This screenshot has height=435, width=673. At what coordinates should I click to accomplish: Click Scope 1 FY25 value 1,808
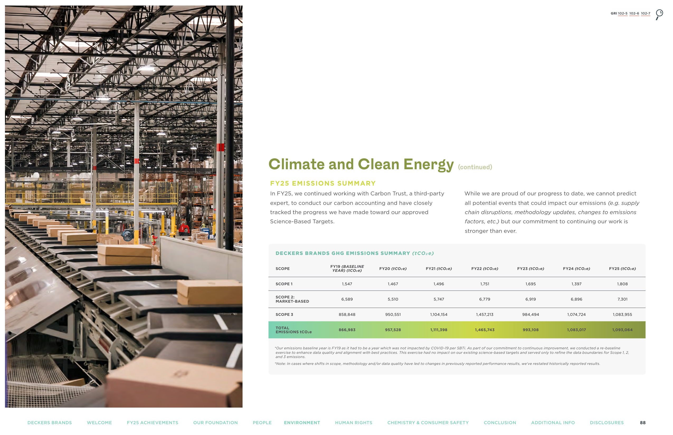622,284
